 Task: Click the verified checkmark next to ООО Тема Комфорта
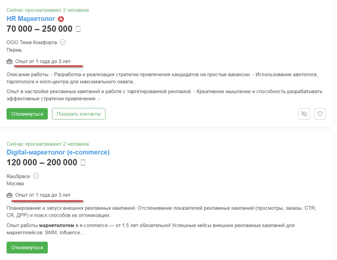[x=63, y=42]
